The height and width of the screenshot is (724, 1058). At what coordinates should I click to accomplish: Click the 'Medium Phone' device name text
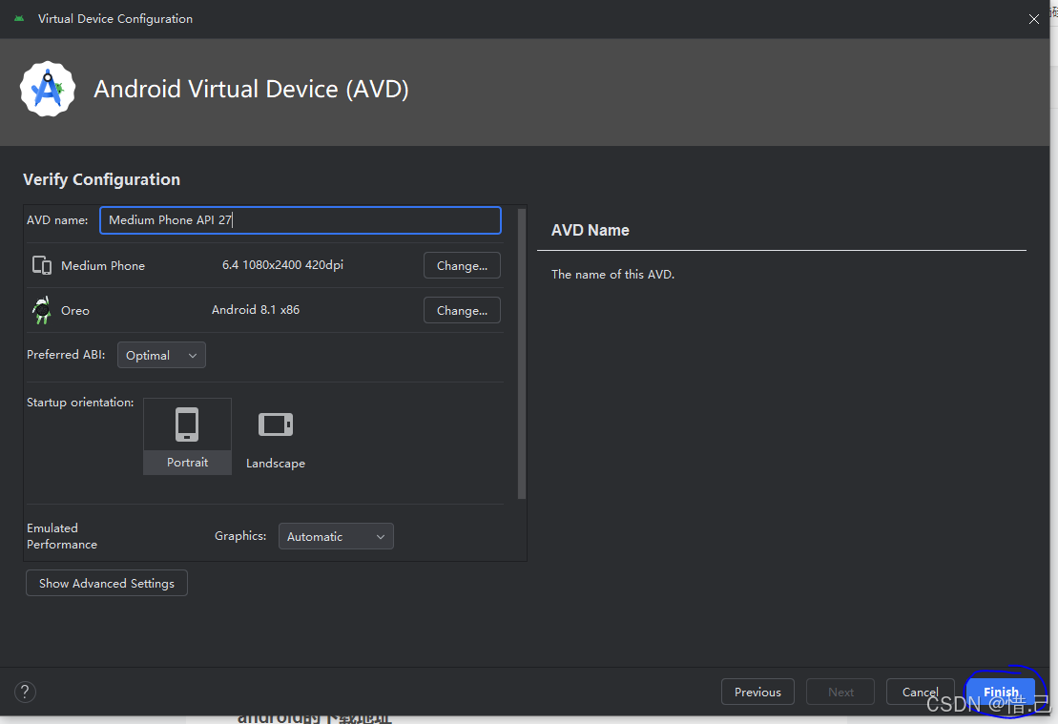click(103, 266)
